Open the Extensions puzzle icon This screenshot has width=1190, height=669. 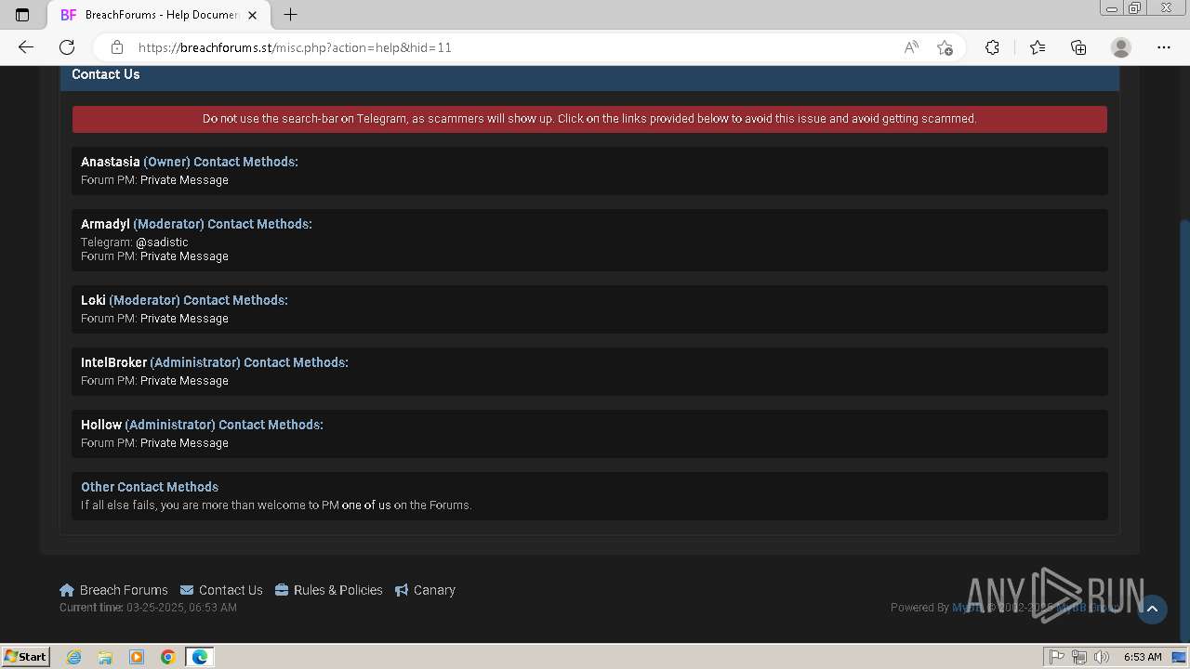click(992, 47)
